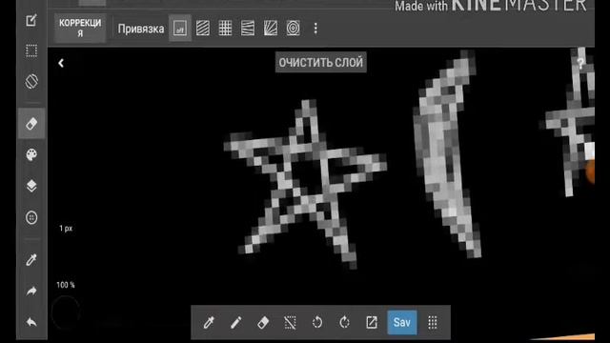
Task: Select the eyedropper in left sidebar
Action: (x=31, y=259)
